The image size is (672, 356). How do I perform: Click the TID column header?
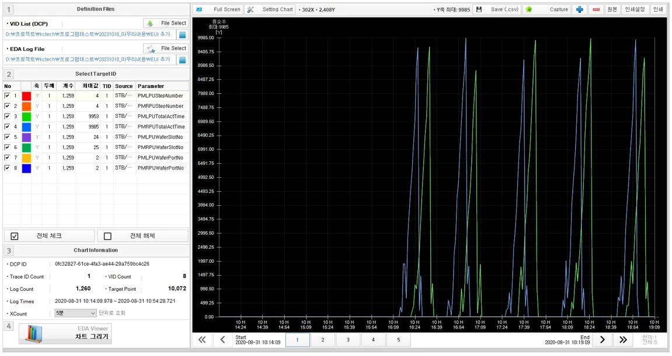tap(107, 86)
